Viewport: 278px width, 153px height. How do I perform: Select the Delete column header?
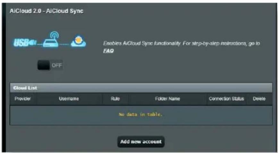pos(259,99)
